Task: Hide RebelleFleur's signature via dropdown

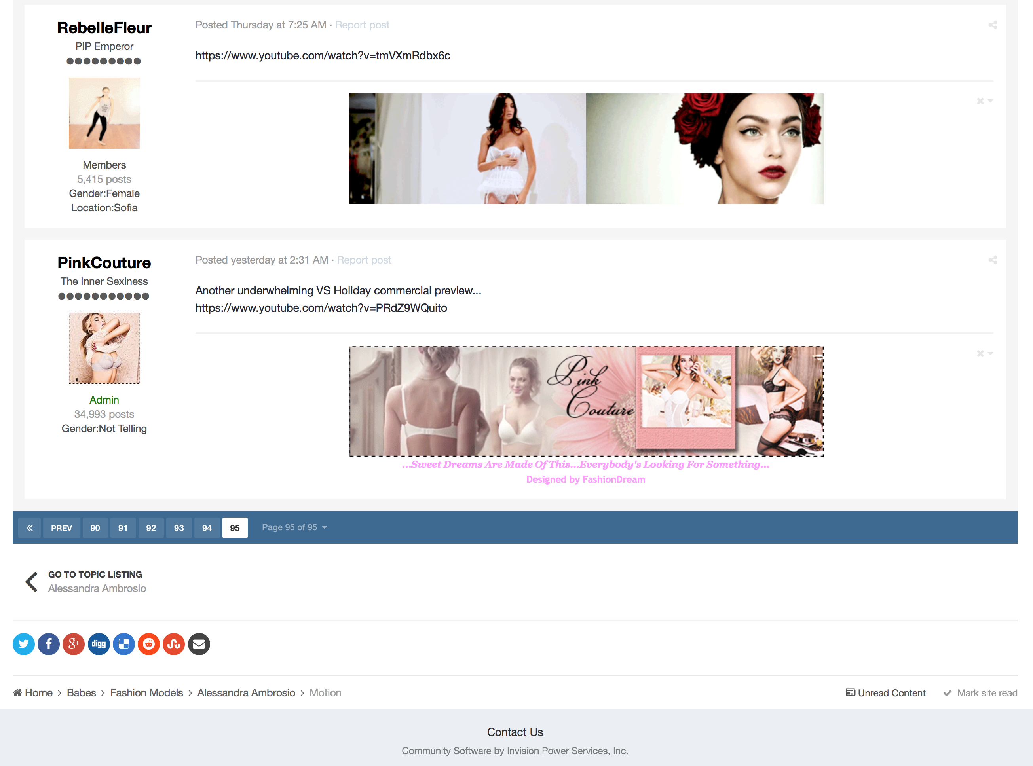Action: tap(984, 101)
